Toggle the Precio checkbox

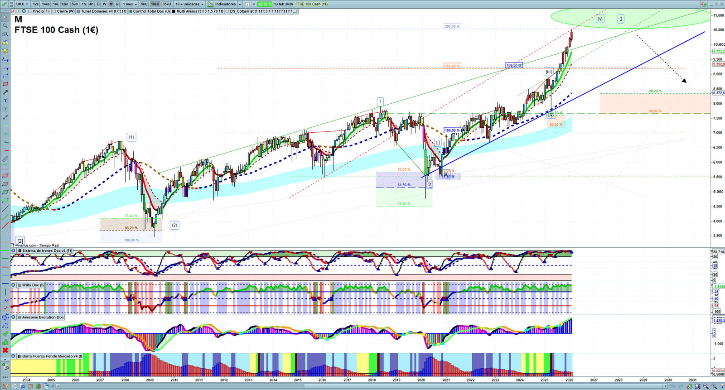click(x=30, y=11)
